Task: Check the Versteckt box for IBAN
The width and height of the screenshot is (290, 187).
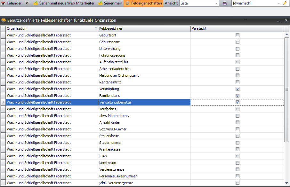Action: pos(238,156)
